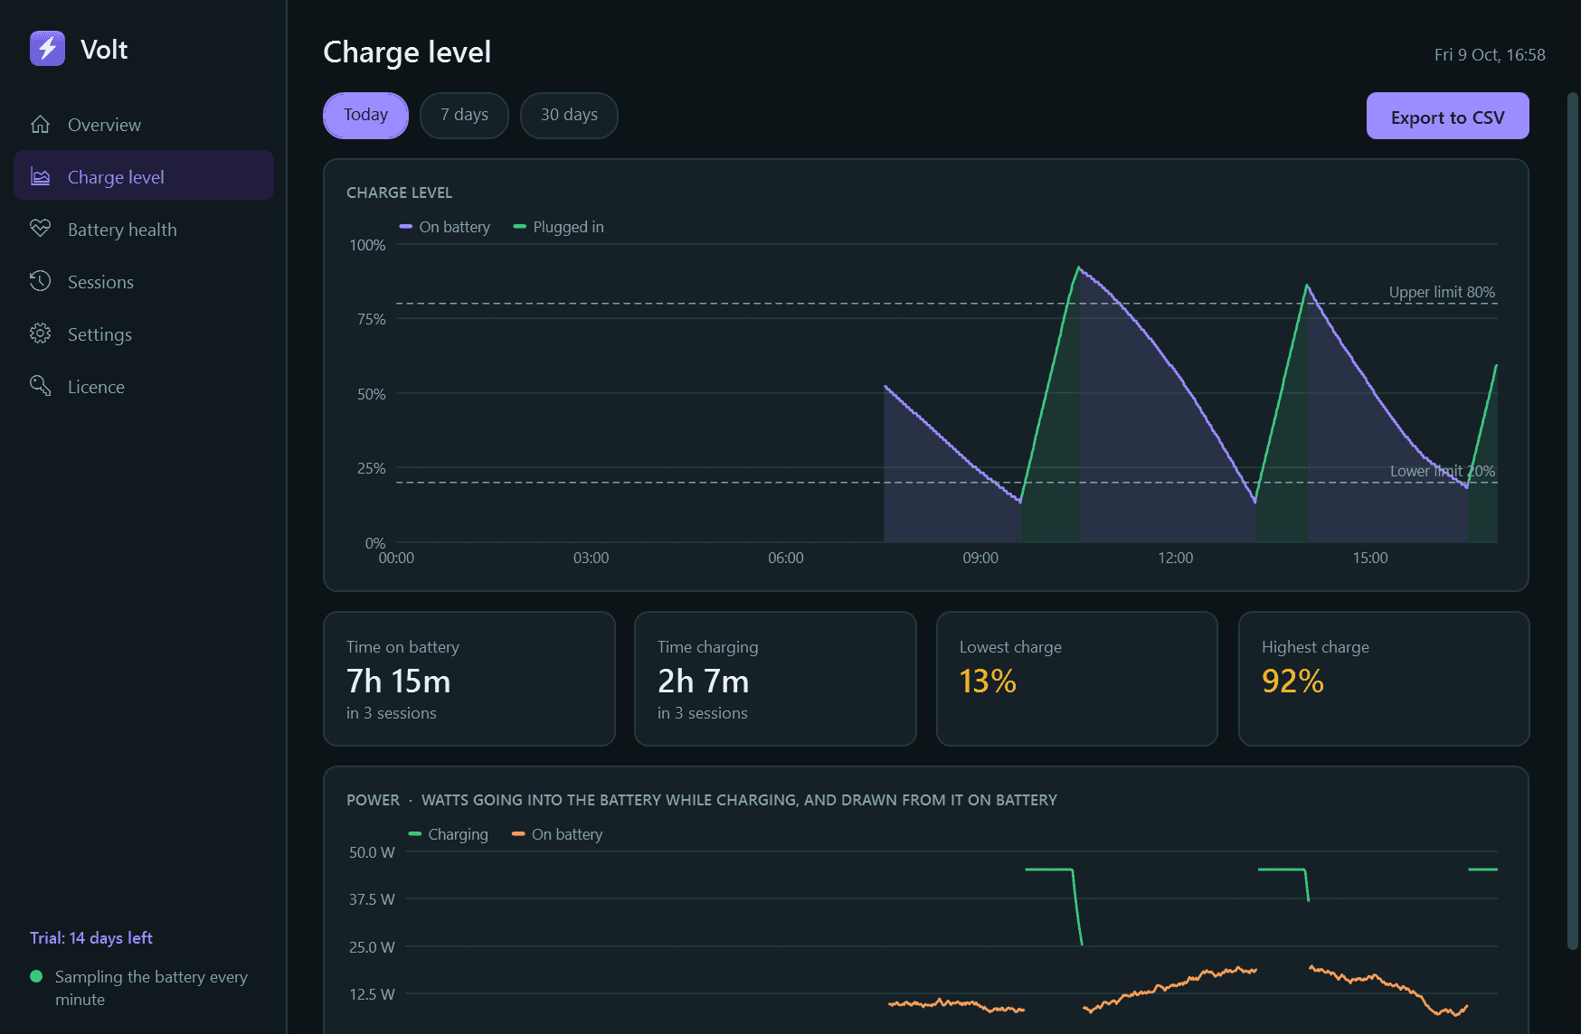Click the page vertical scrollbar
The height and width of the screenshot is (1034, 1581).
[x=1573, y=520]
